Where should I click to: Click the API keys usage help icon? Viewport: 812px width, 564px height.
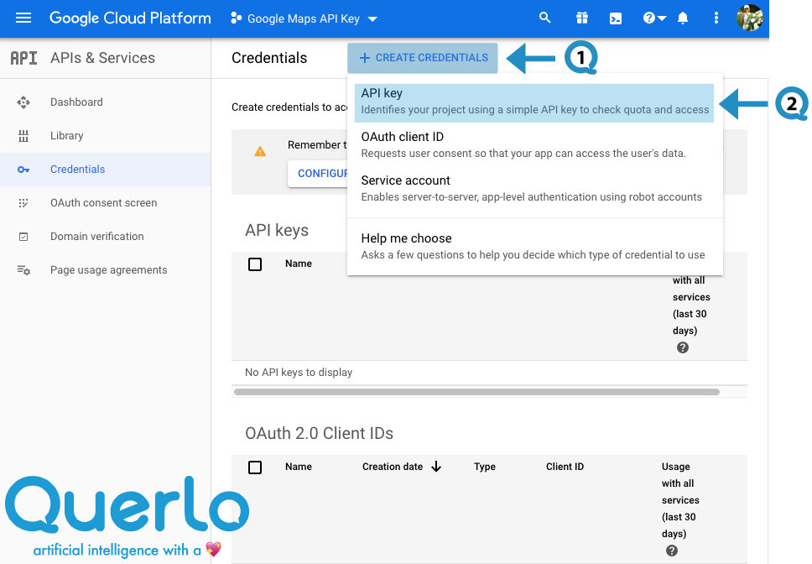click(683, 347)
